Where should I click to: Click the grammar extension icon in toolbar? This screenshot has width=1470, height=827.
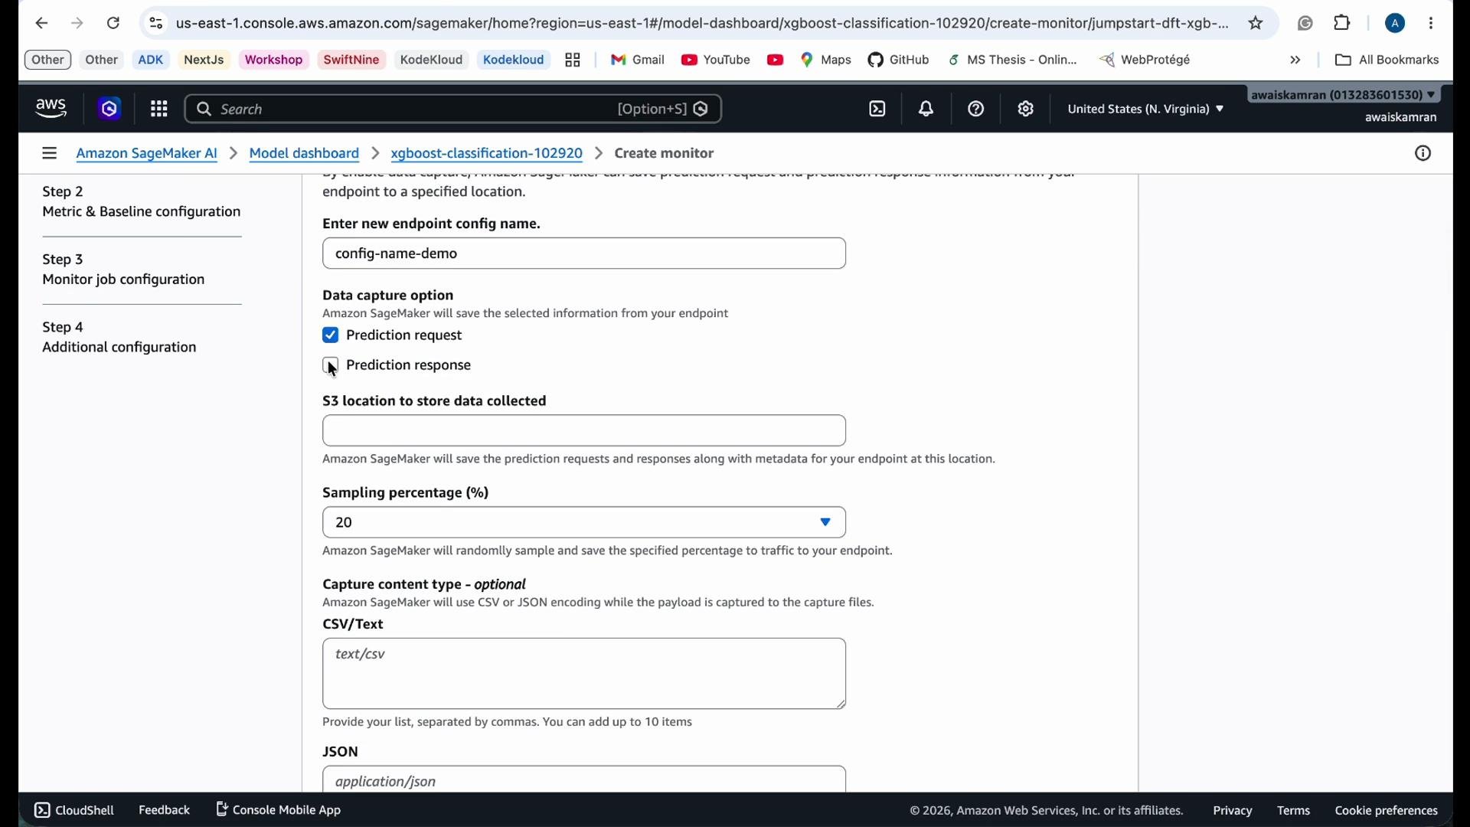point(1306,24)
